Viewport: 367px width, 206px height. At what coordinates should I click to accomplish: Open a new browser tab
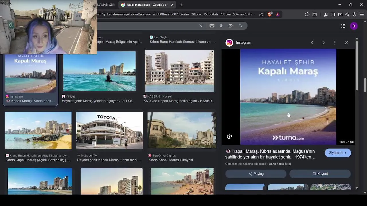(x=181, y=5)
